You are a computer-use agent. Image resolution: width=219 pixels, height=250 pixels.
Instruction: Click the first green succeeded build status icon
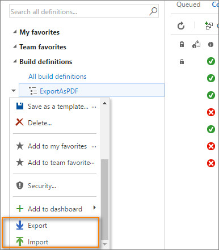tap(211, 61)
